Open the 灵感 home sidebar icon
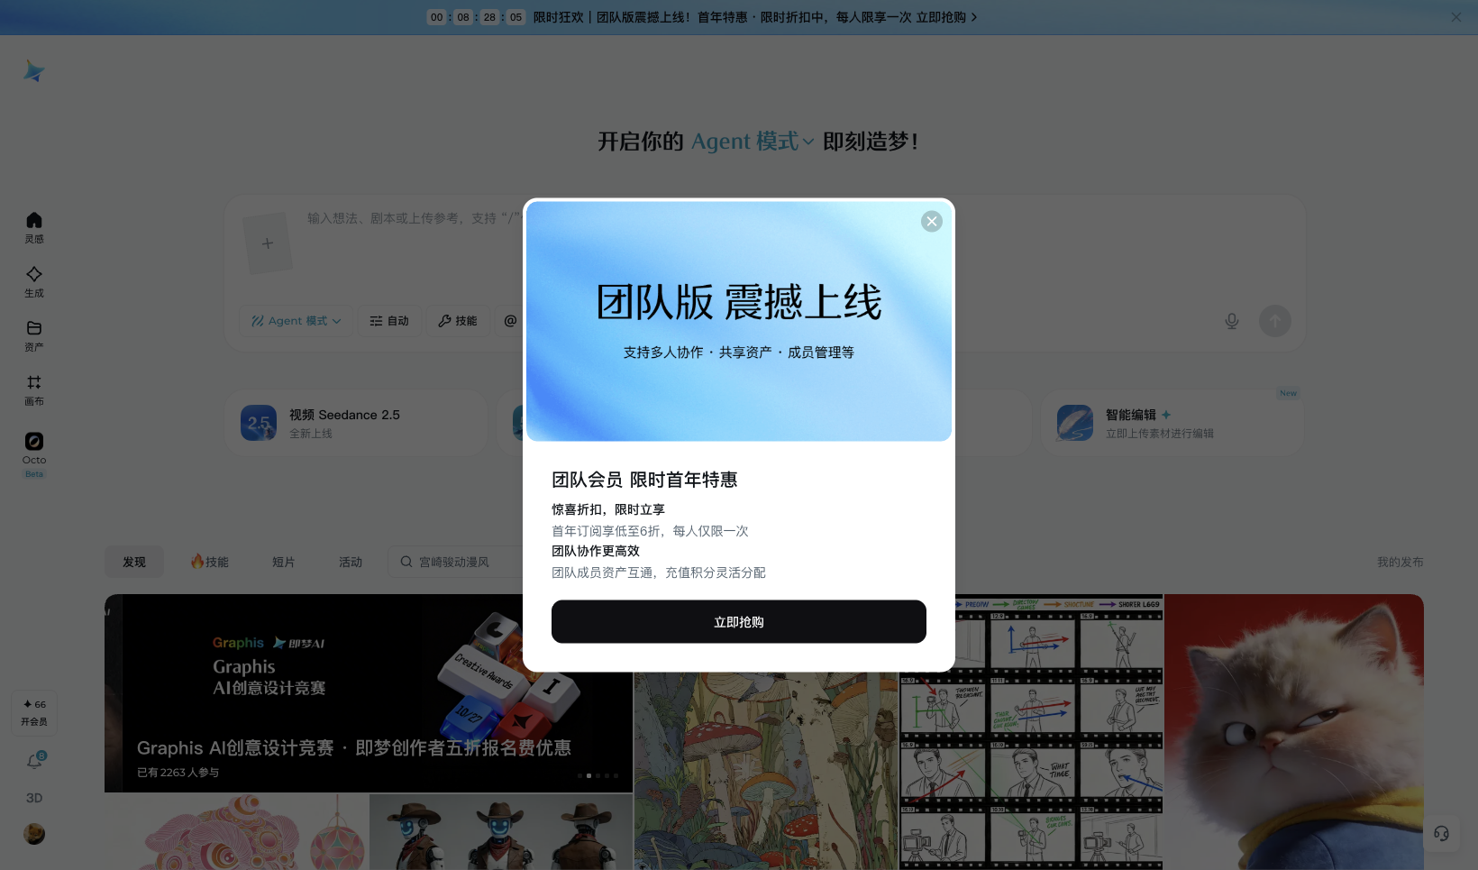 pos(34,227)
